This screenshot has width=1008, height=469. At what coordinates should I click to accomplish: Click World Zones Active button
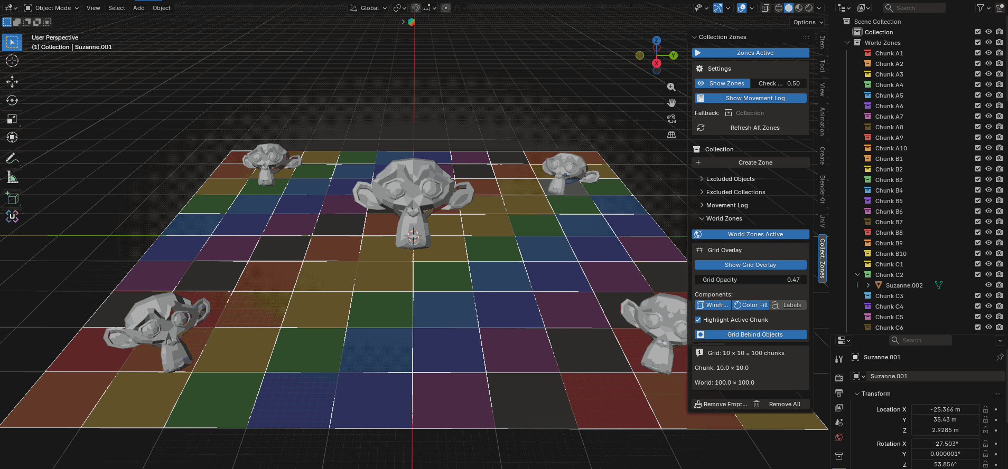pos(750,234)
